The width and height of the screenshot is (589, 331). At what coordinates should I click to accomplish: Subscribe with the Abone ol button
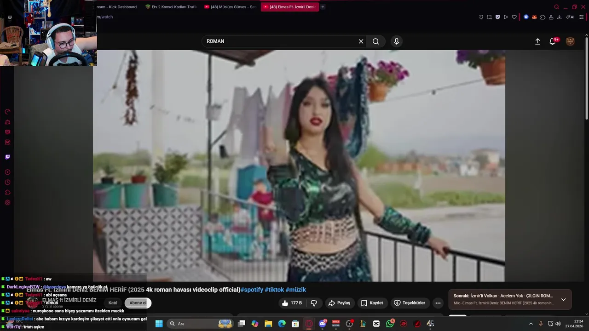[x=138, y=303]
